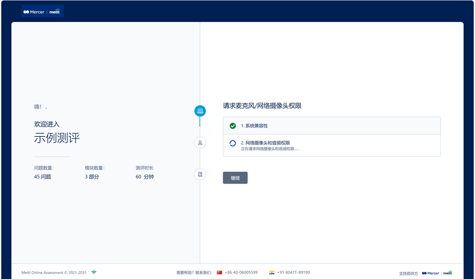Click the +91 80471-89190 phone number
The width and height of the screenshot is (475, 279).
coord(293,272)
